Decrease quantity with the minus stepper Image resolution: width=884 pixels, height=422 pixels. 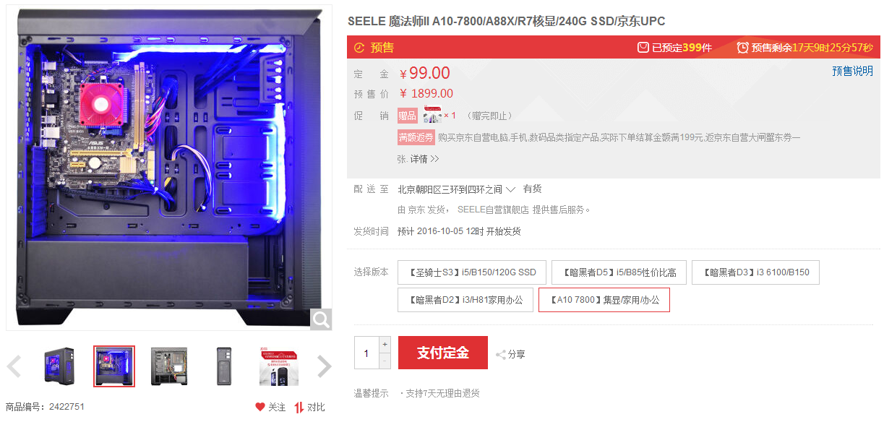point(385,361)
